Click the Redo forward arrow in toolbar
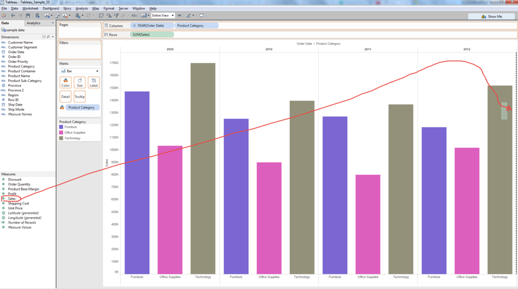Viewport: 518px width, 289px height. point(20,16)
